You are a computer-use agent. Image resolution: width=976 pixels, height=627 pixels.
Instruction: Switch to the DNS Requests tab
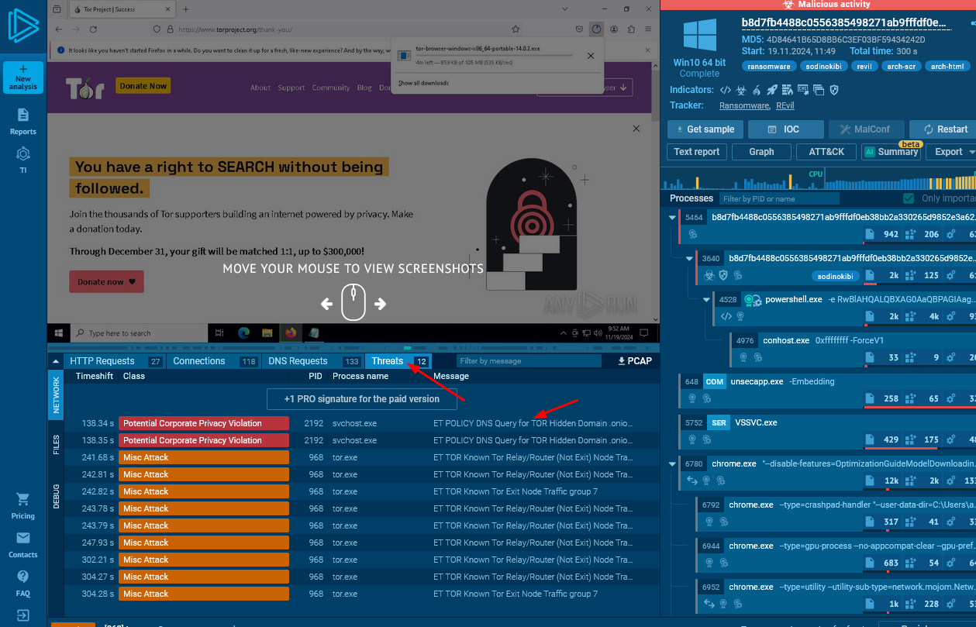pyautogui.click(x=298, y=361)
